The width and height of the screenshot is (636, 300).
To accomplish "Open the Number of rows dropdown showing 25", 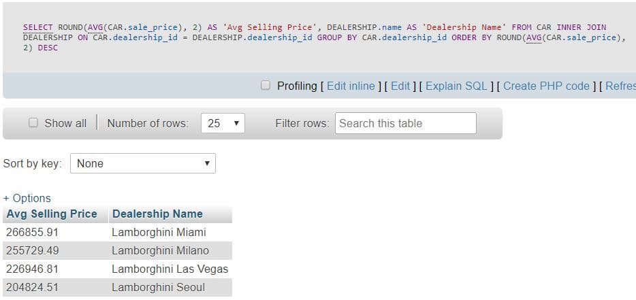I will point(223,123).
